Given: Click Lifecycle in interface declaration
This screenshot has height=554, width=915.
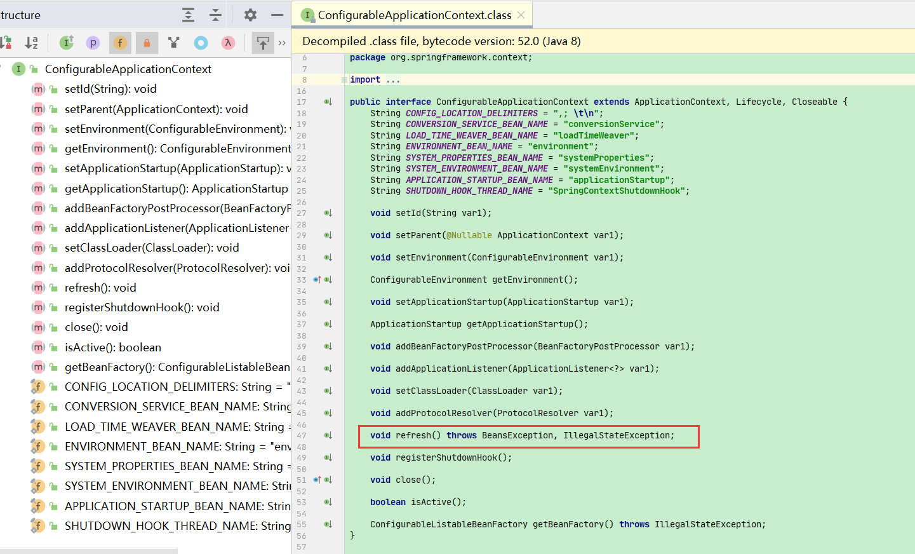Looking at the screenshot, I should pyautogui.click(x=759, y=102).
